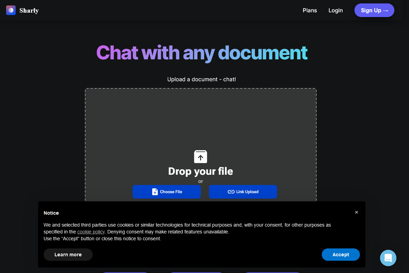This screenshot has height=273, width=409.
Task: Click Learn more in cookie notice
Action: [68, 255]
